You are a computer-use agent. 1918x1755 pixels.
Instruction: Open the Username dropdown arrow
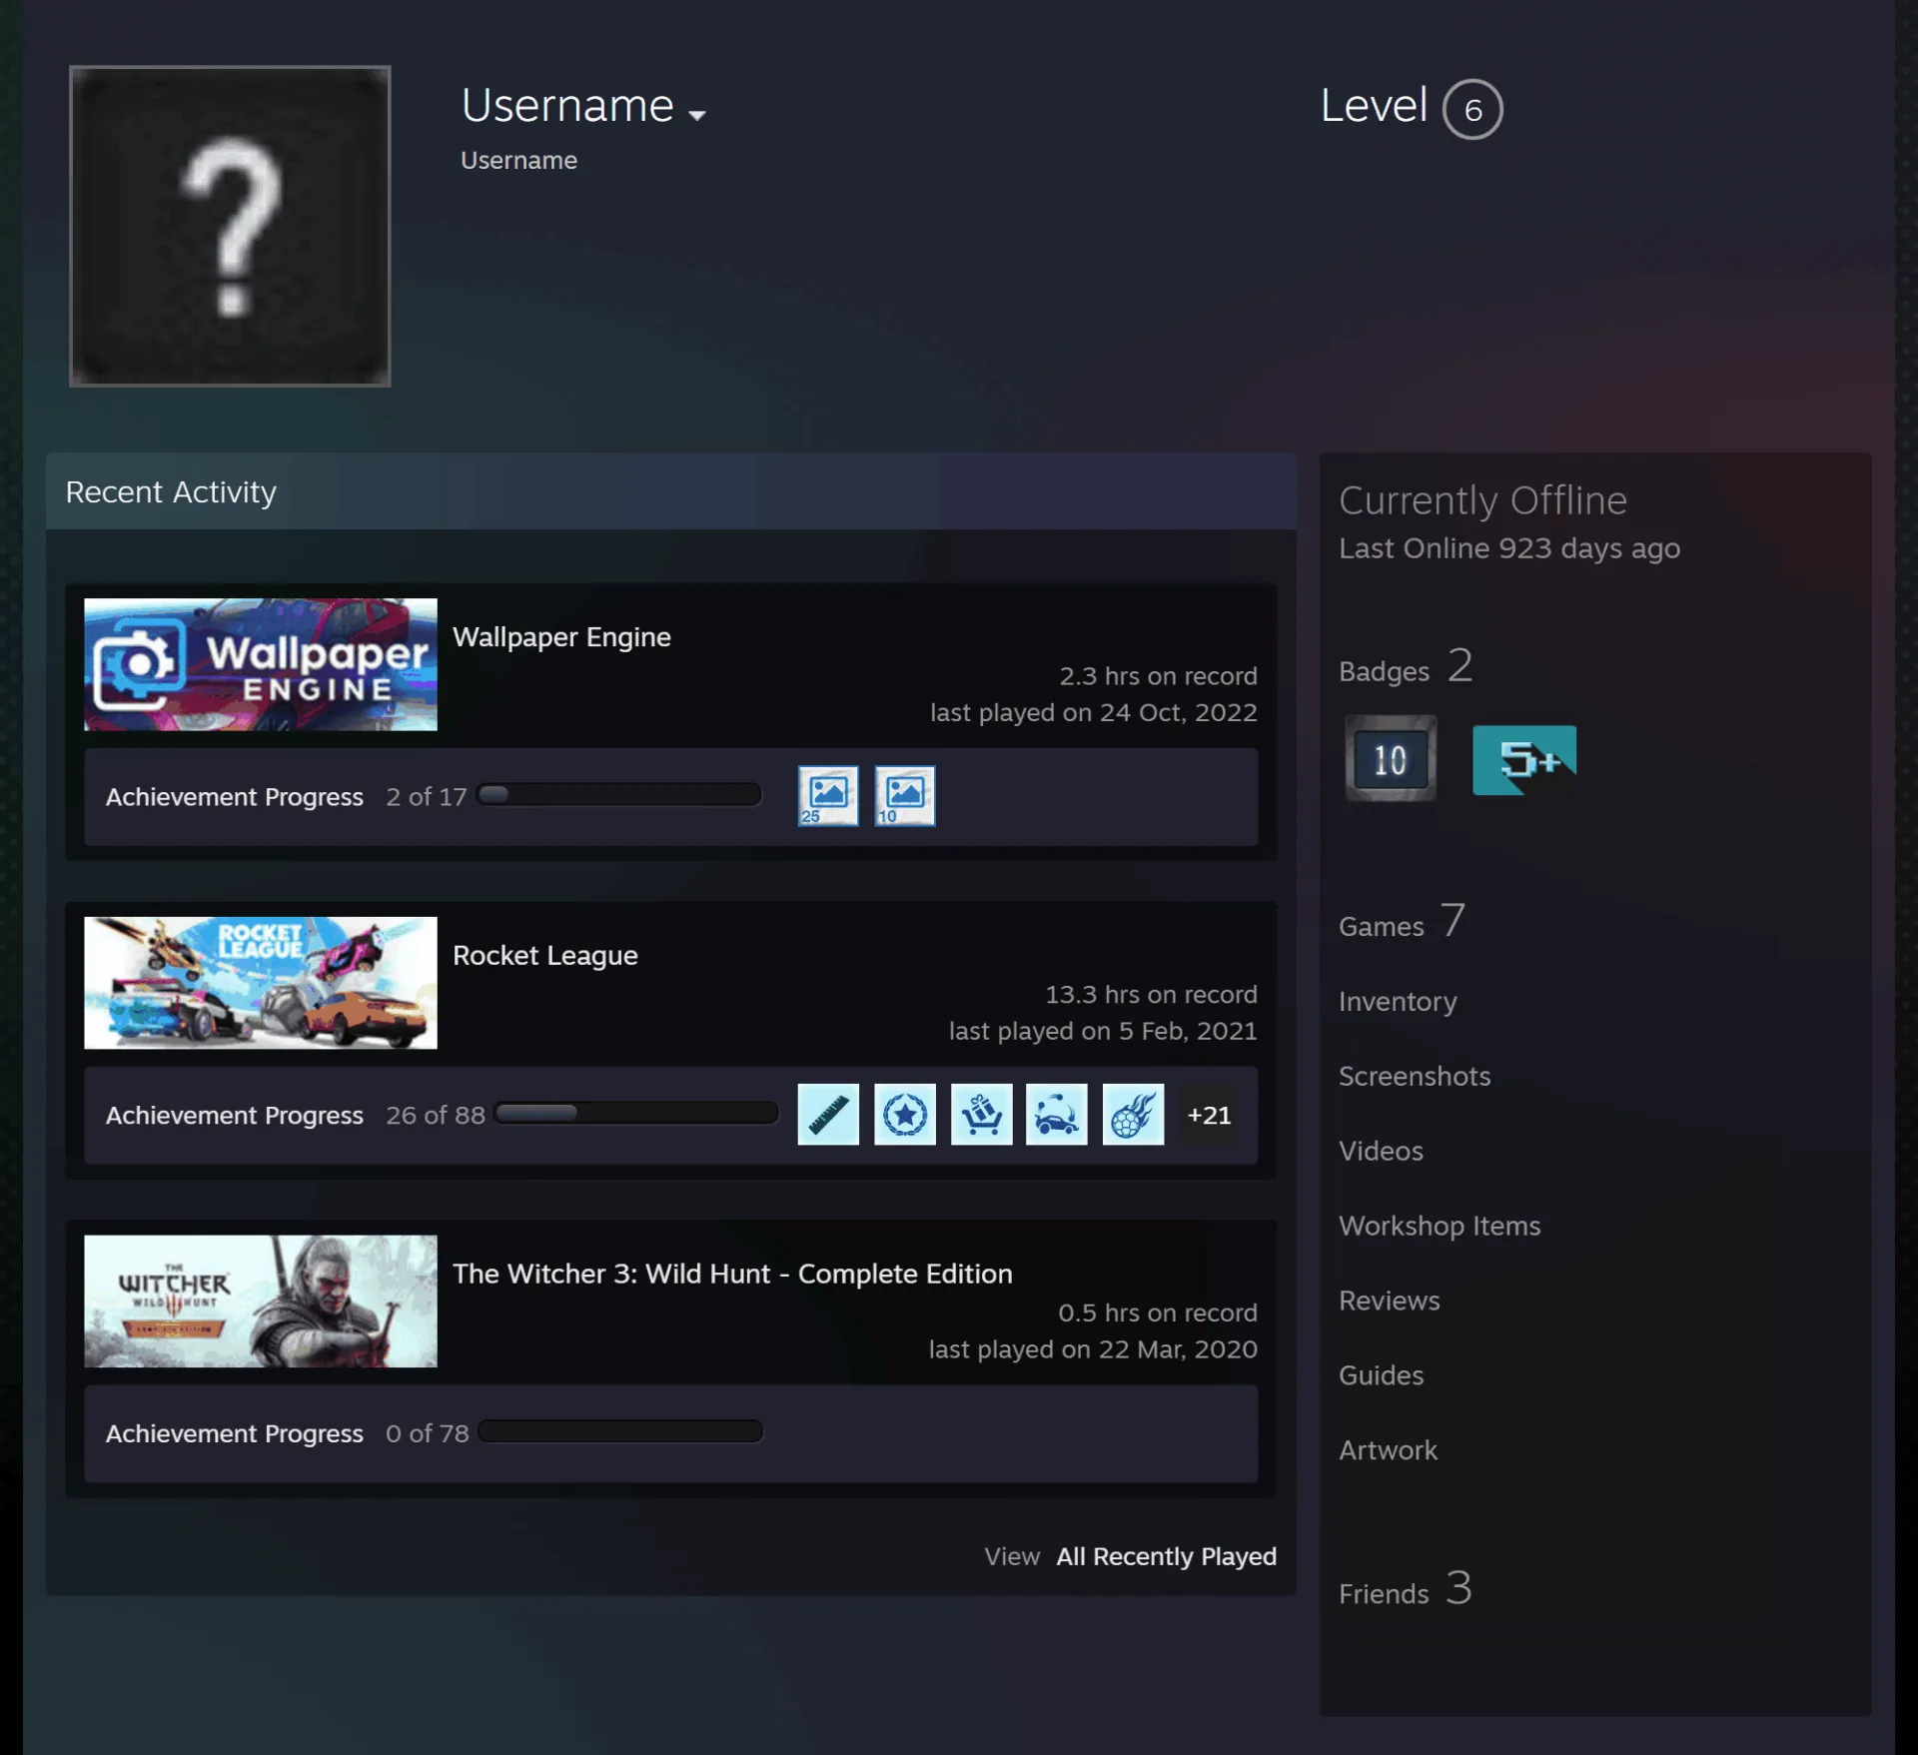697,115
